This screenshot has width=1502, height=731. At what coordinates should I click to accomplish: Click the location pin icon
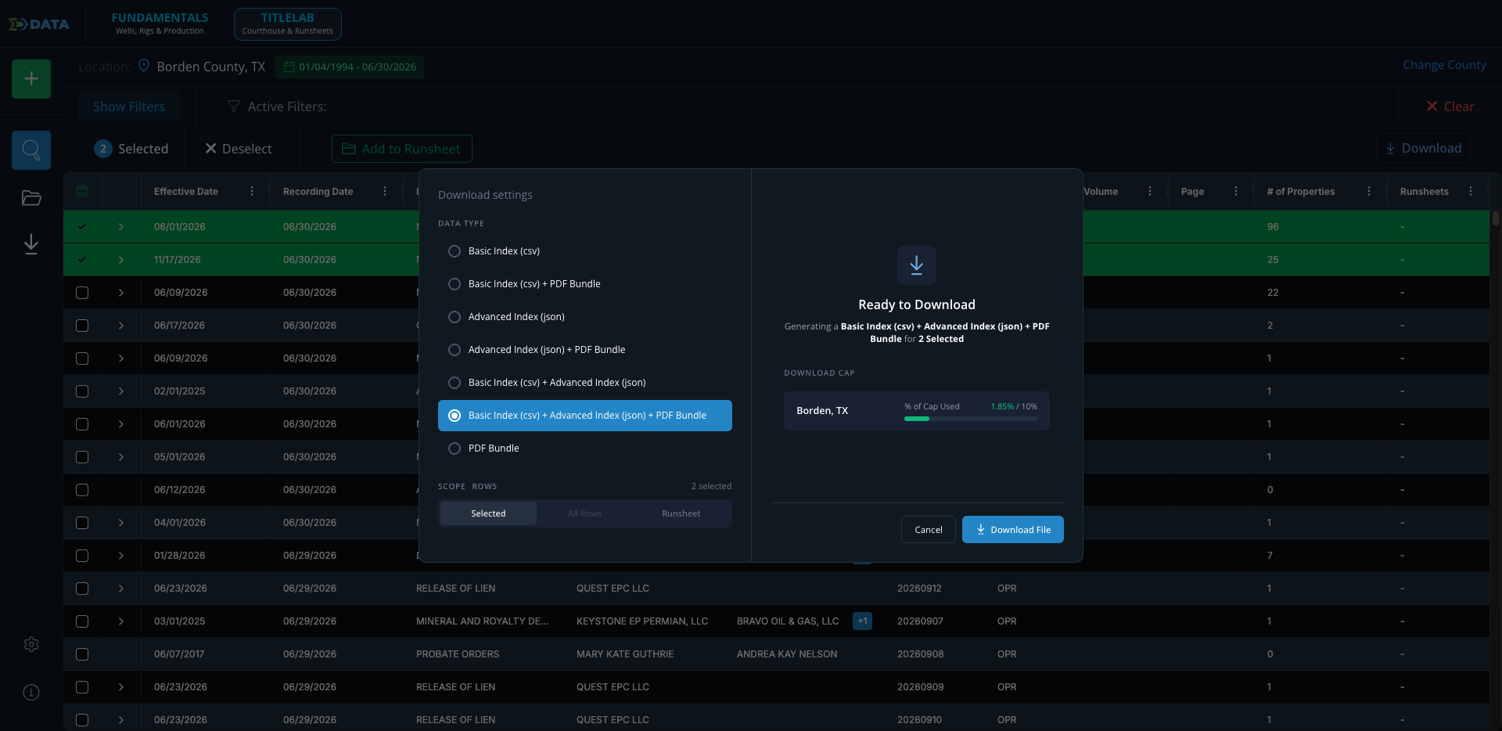pyautogui.click(x=144, y=66)
